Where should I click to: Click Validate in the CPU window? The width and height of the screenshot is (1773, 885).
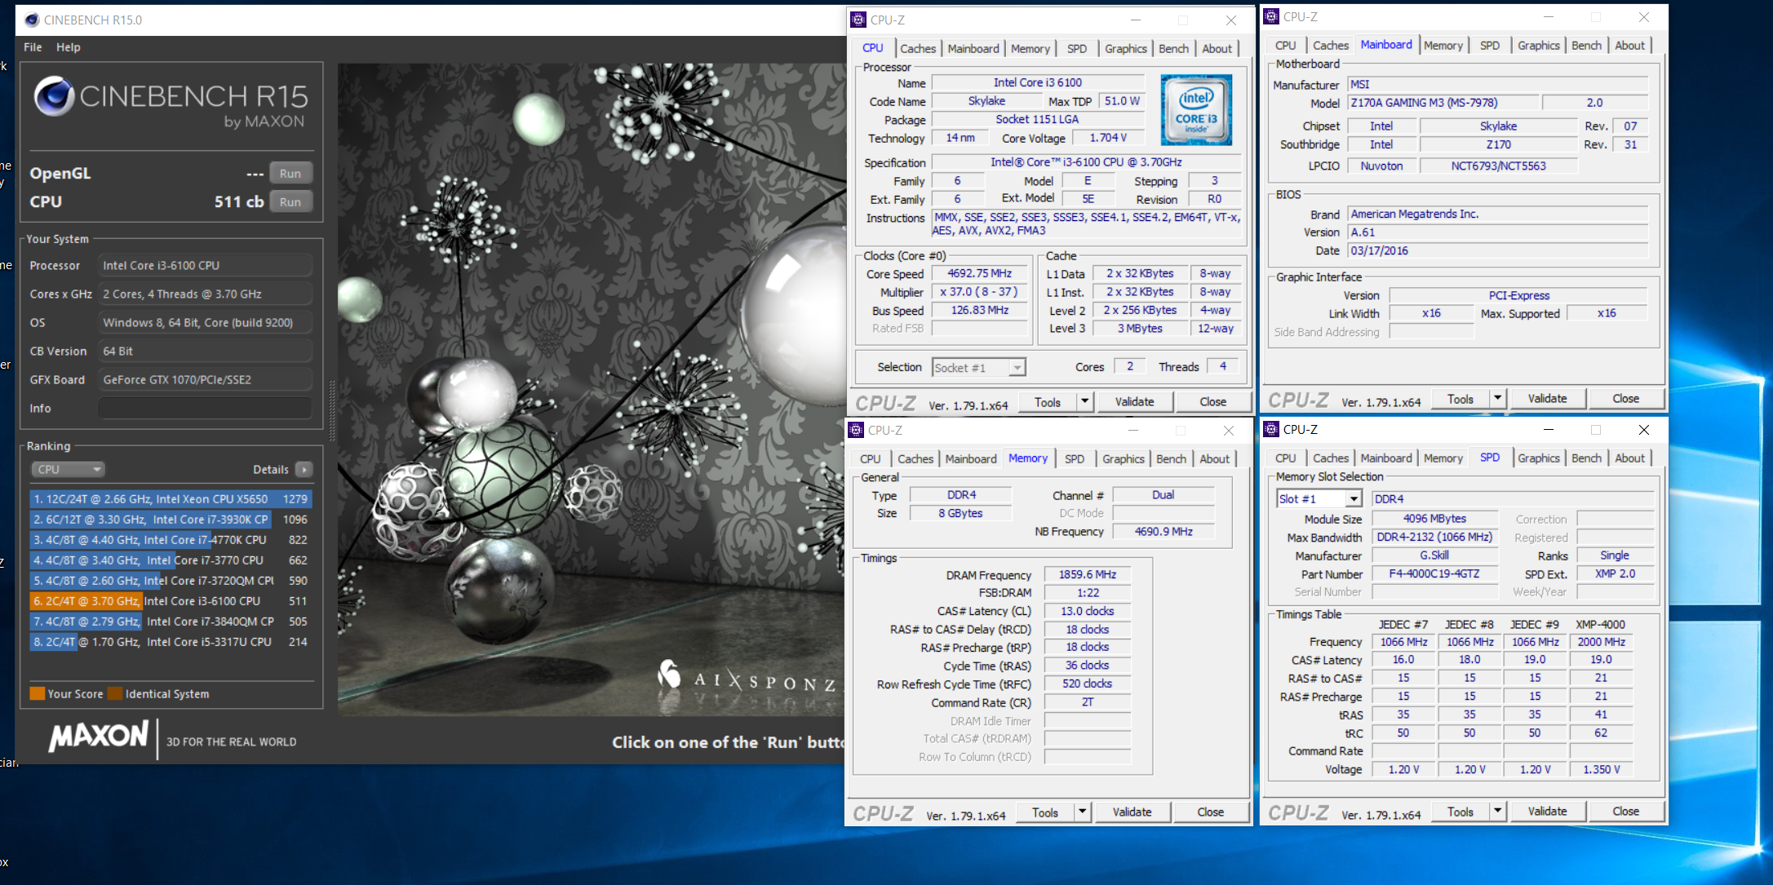1134,401
